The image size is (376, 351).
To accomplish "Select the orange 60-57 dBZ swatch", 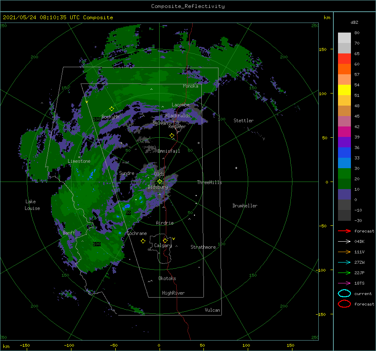I will pos(344,69).
